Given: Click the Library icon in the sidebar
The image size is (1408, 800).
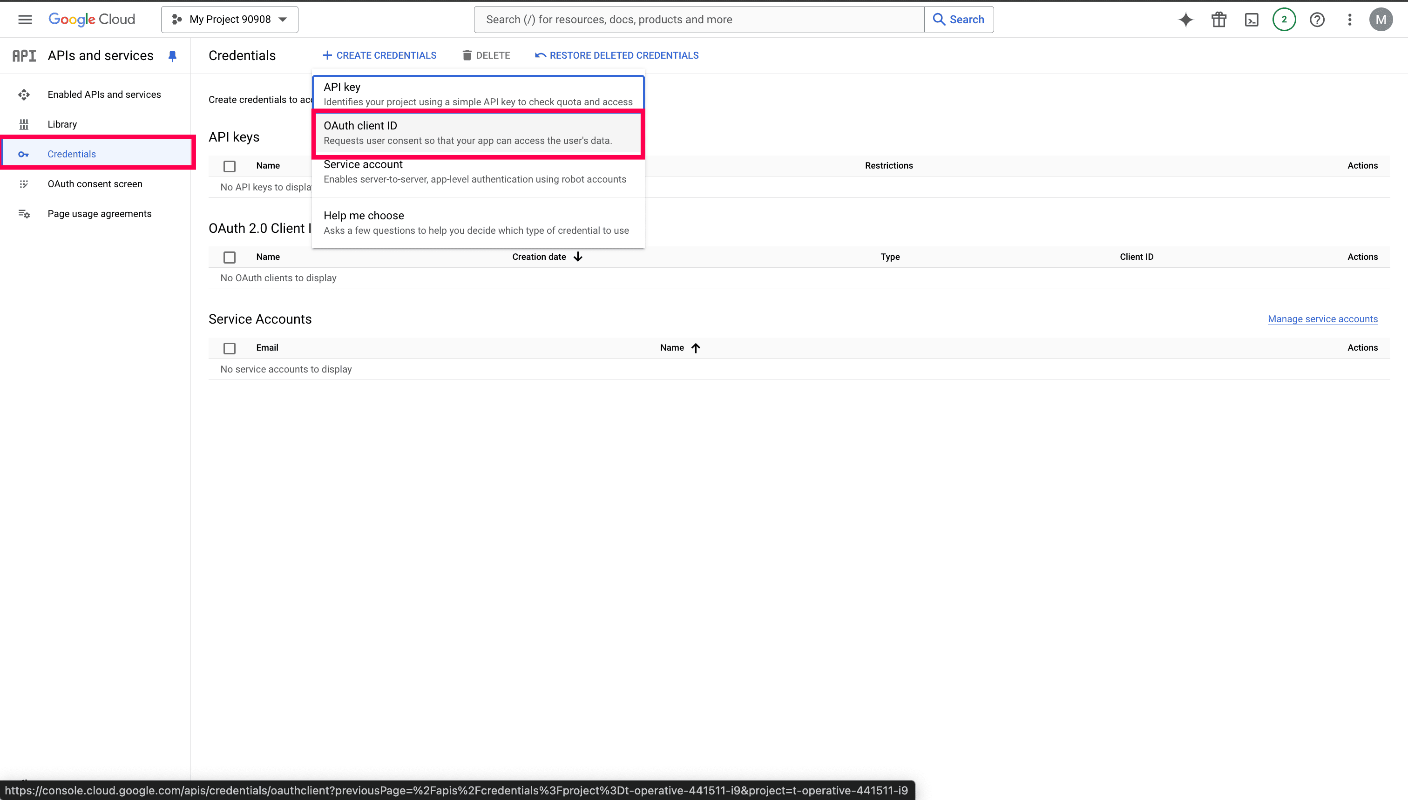Looking at the screenshot, I should (x=24, y=124).
